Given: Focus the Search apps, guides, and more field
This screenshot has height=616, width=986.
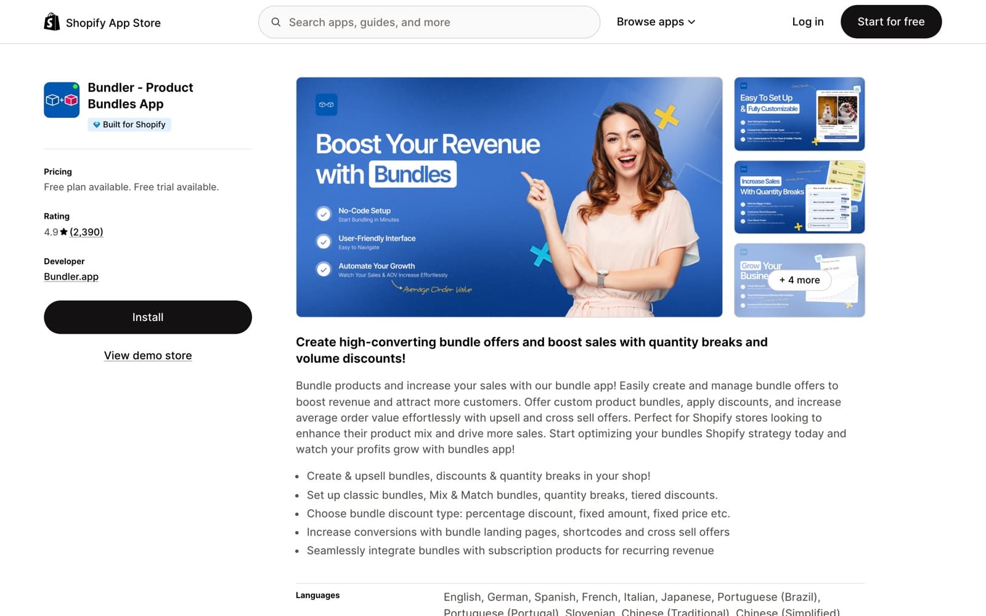Looking at the screenshot, I should click(x=429, y=22).
